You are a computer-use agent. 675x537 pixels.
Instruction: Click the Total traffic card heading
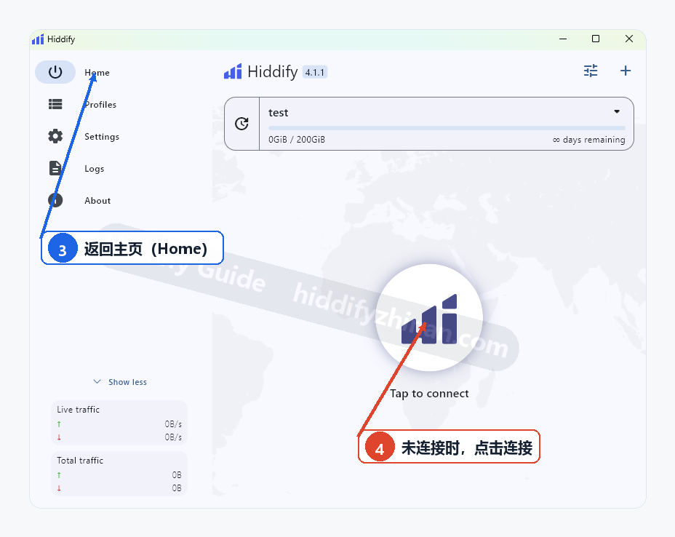(80, 461)
